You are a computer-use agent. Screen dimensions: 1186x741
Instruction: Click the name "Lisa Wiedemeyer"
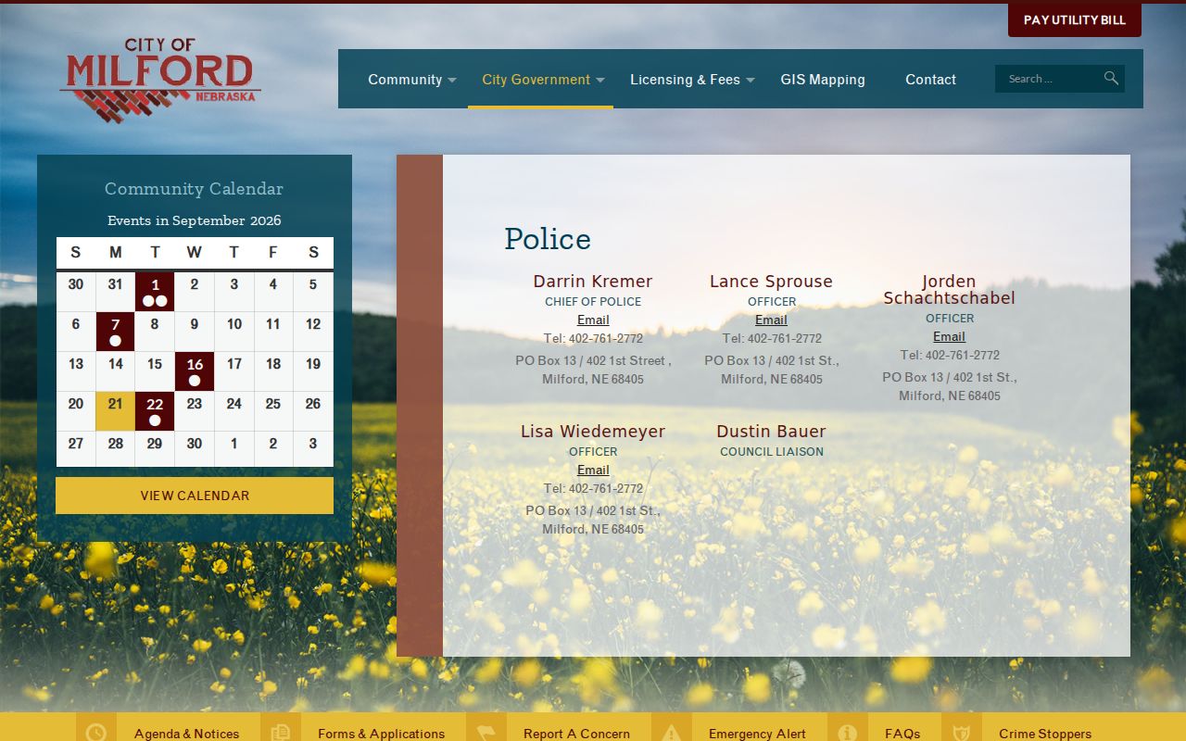point(593,432)
